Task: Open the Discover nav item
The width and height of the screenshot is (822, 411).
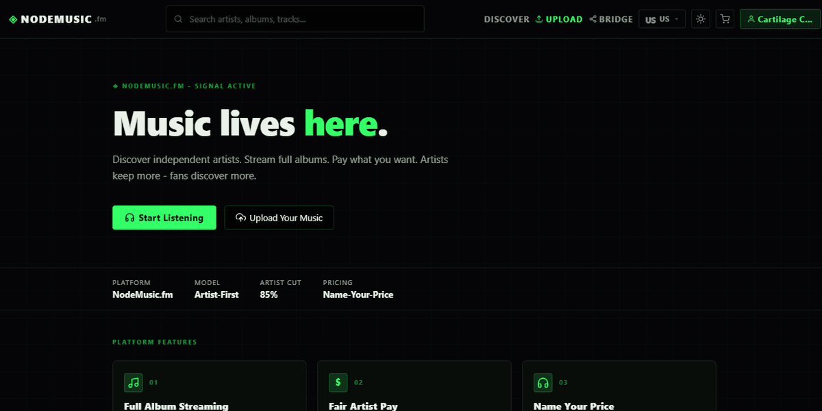Action: pyautogui.click(x=506, y=19)
